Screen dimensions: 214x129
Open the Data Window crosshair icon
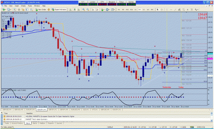coord(19,10)
